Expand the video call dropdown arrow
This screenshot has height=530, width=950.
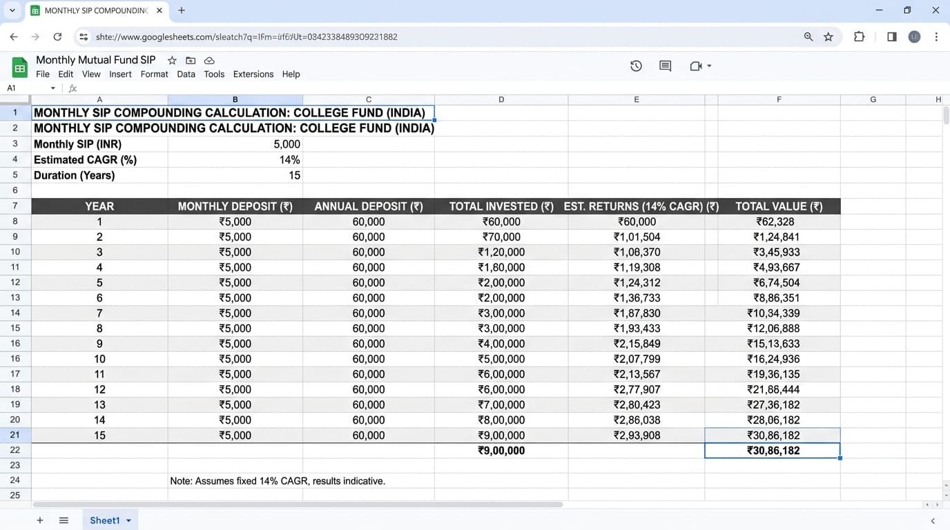pyautogui.click(x=709, y=66)
